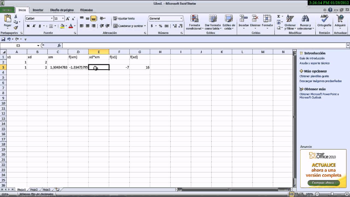Align cell text right
Screen dimensions: 350x197
coord(94,26)
